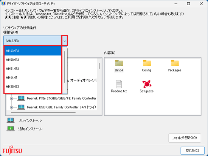
Task: Click the 閉じる(C) button
Action: tap(192, 151)
